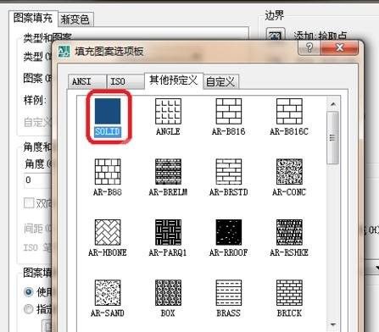Image resolution: width=379 pixels, height=332 pixels.
Task: Pick the AR-BRSTD pattern
Action: pyautogui.click(x=229, y=172)
